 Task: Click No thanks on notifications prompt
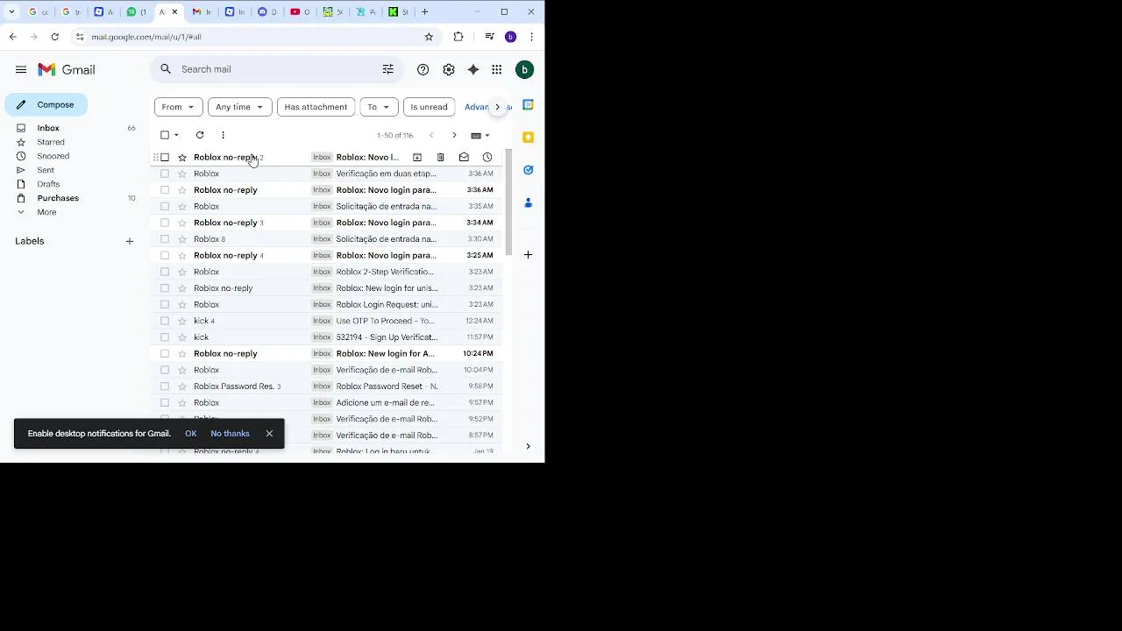(x=230, y=434)
